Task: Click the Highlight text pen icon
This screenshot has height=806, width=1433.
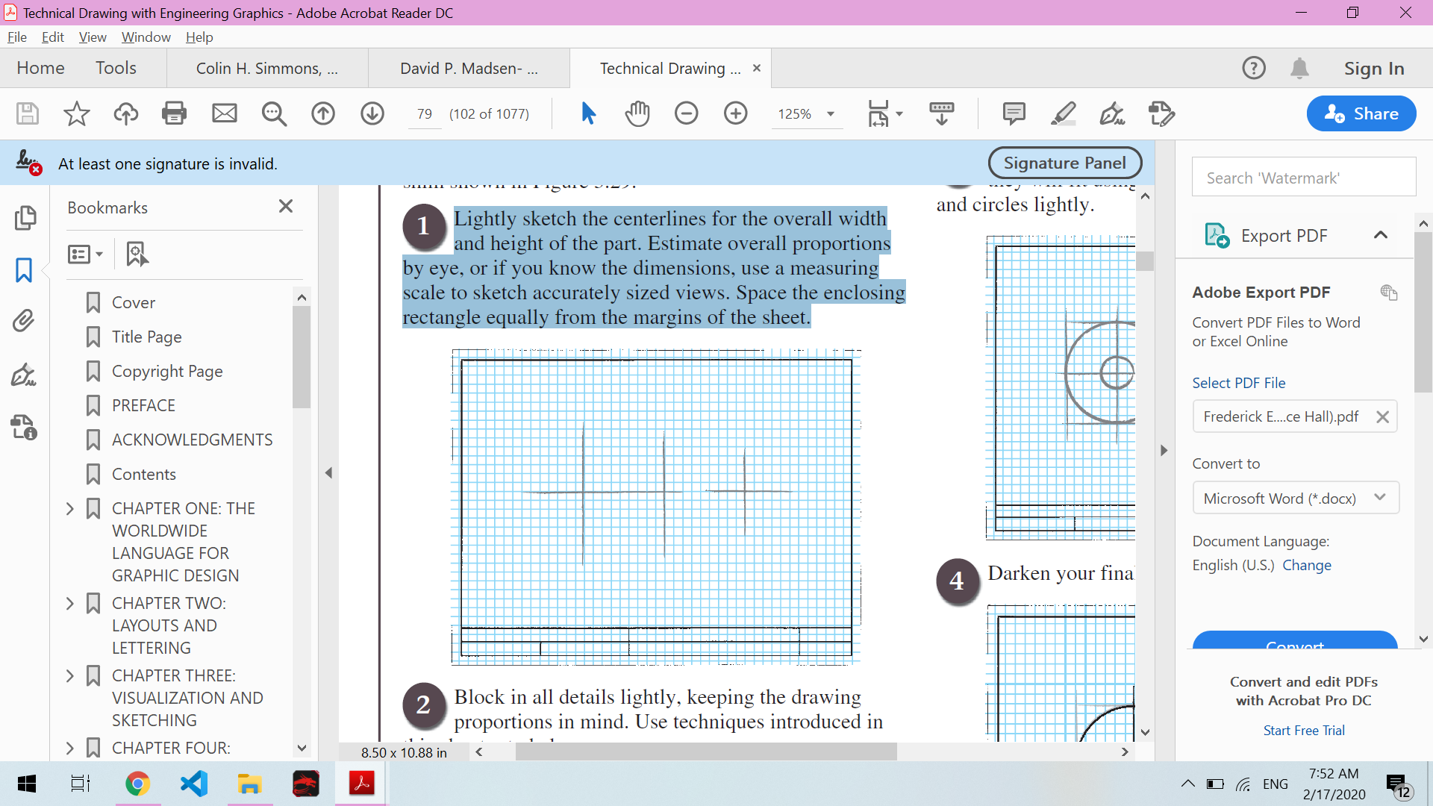Action: coord(1063,113)
